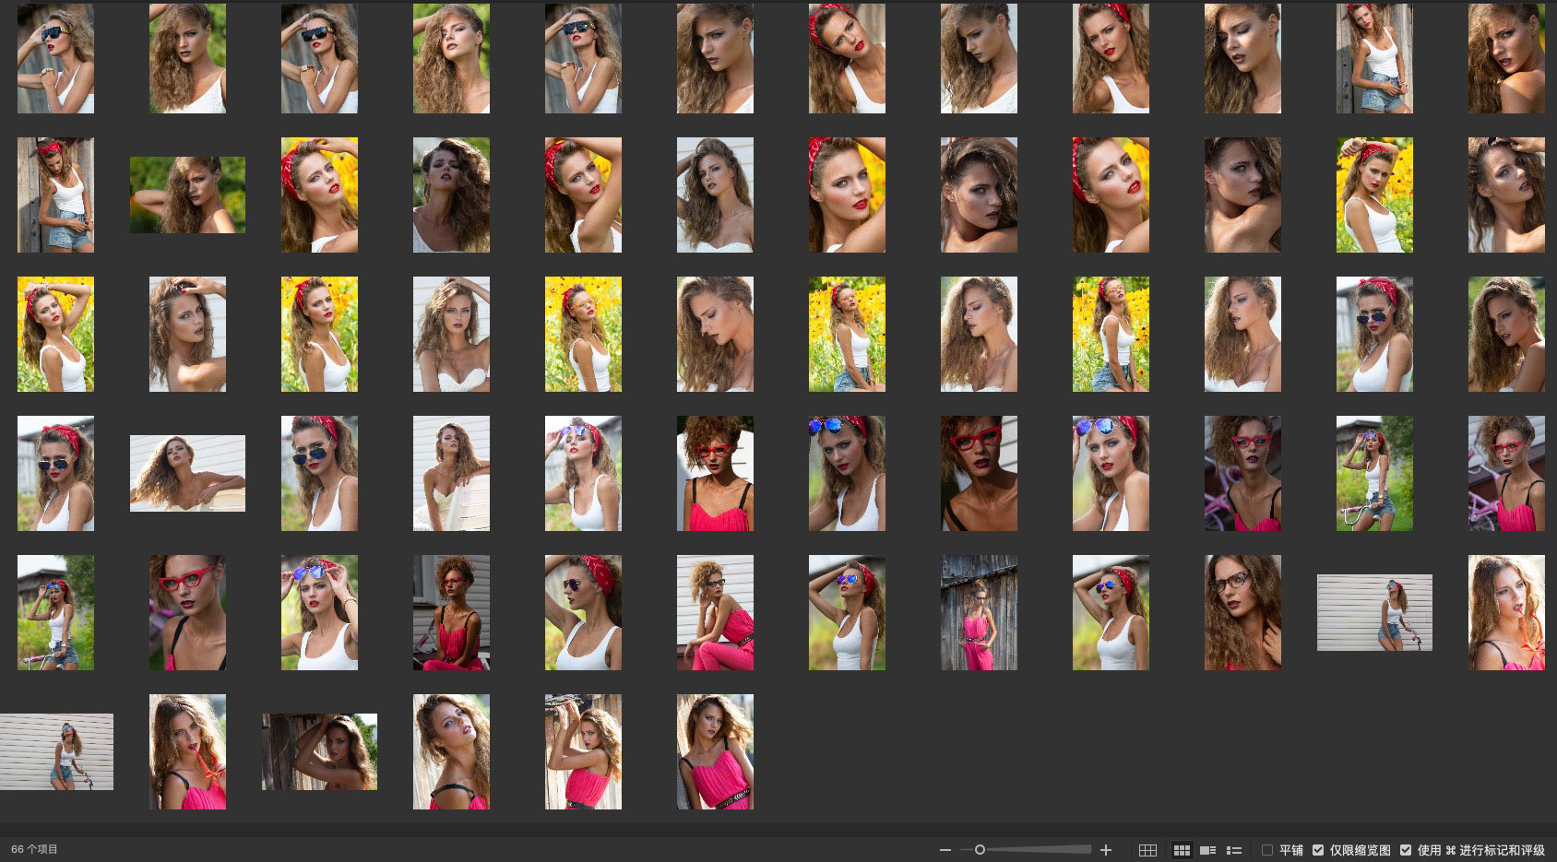Select full-length pink jumpsuit photo by wooden barn

pyautogui.click(x=979, y=612)
